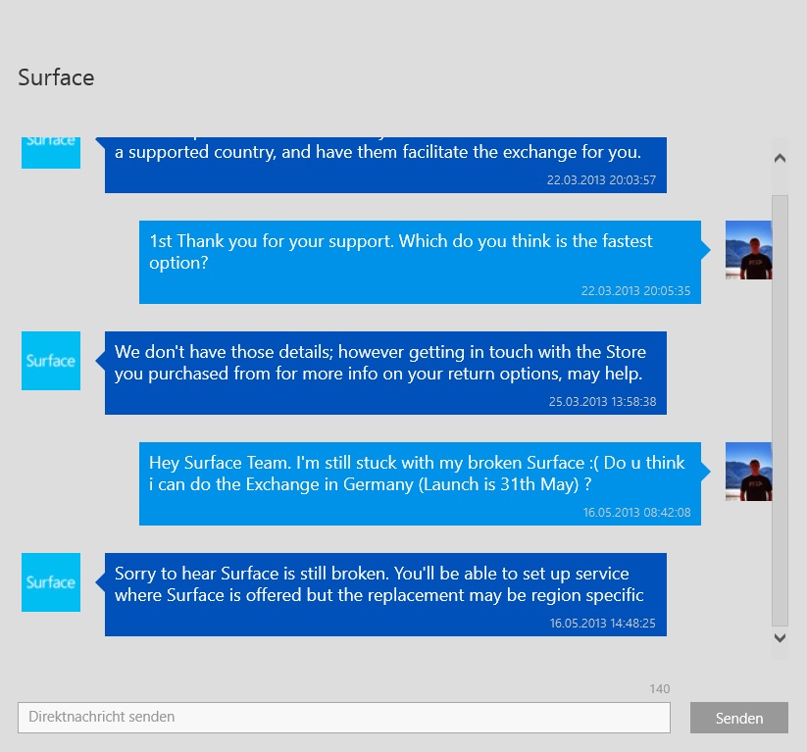Image resolution: width=807 pixels, height=752 pixels.
Task: Click the Surface avatar beside "Sorry to hear" message
Action: pos(51,582)
